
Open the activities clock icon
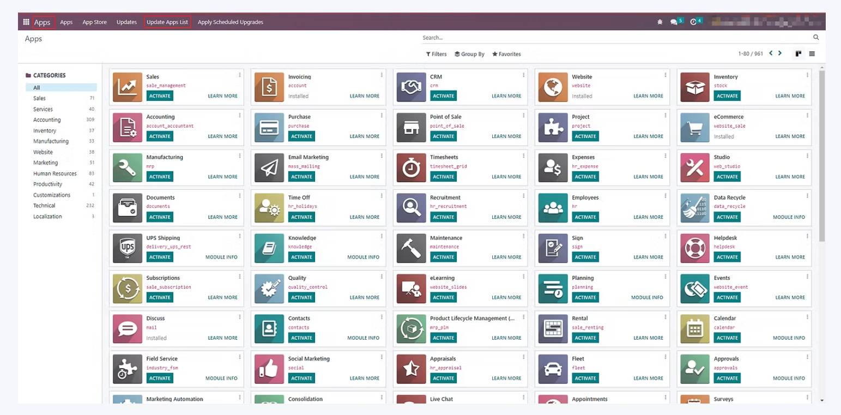coord(693,22)
